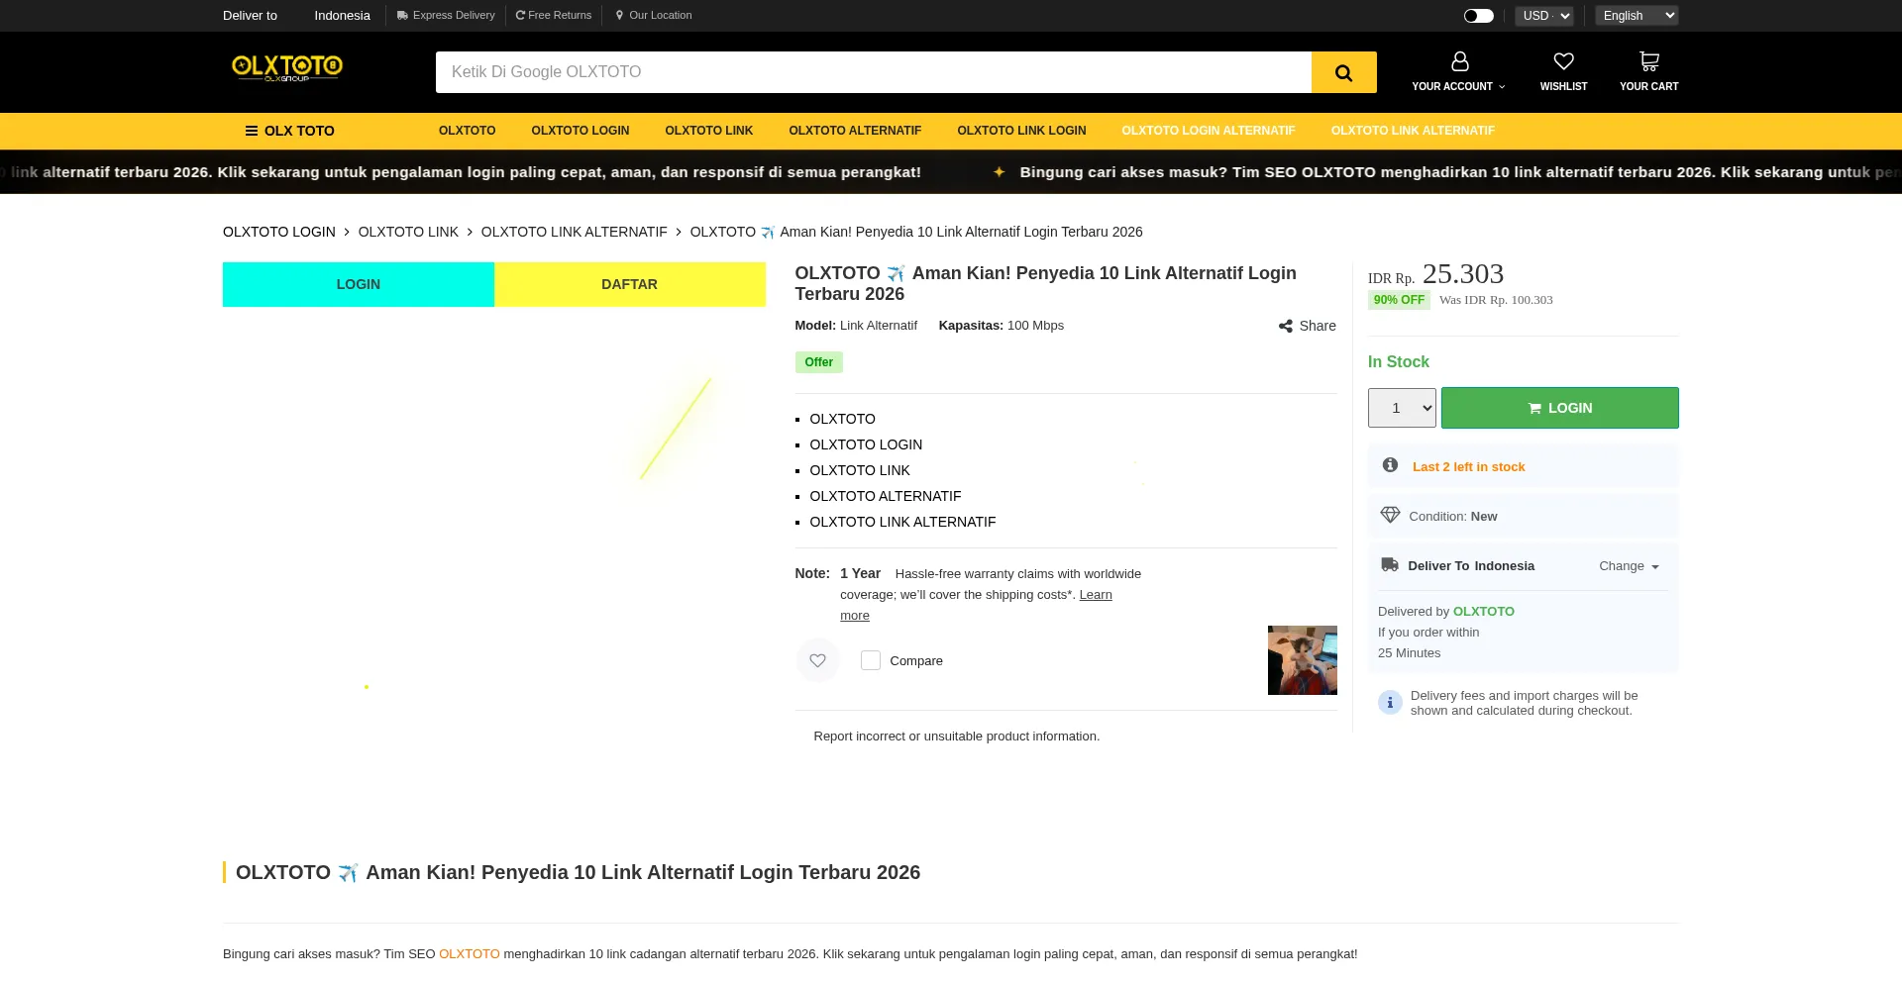Screen dimensions: 1902x983
Task: Select OLXTOTO LINK LOGIN in the navigation bar
Action: (x=1021, y=131)
